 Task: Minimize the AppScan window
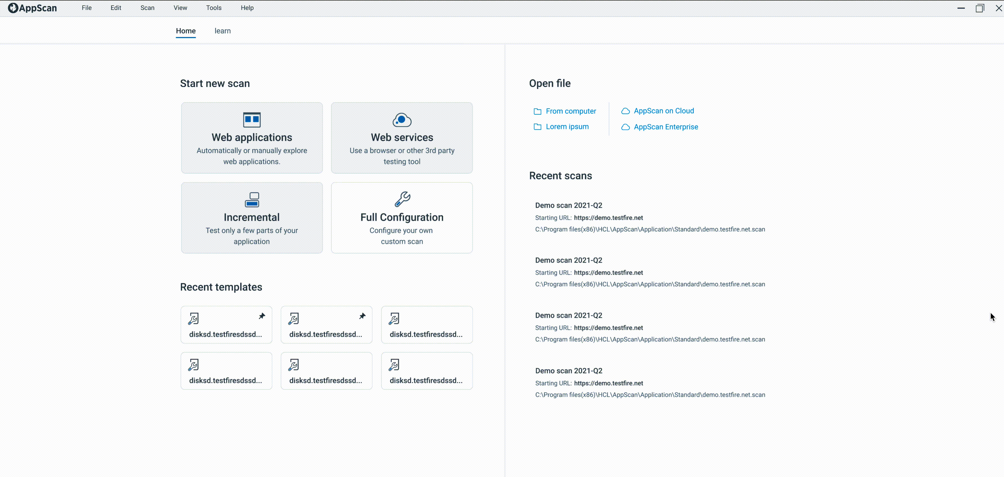tap(961, 8)
